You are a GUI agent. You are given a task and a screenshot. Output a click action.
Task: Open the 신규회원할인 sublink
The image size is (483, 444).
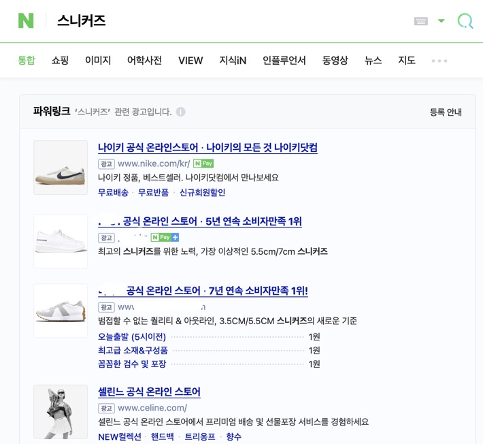[x=202, y=193]
